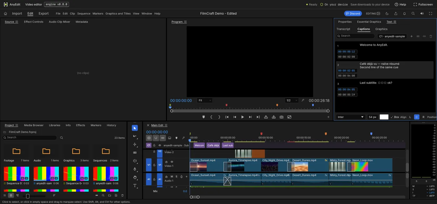
Task: Open the C1 · anyedit-sample track dropdown
Action: pos(392,36)
